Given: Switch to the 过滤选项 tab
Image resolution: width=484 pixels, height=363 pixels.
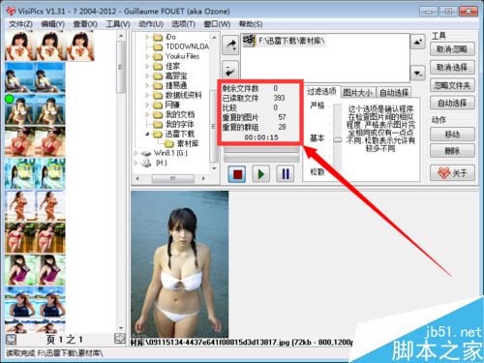Looking at the screenshot, I should 321,92.
